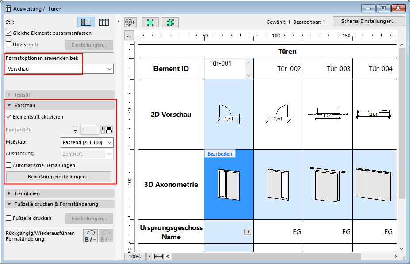Click the horizontal scrollbar right arrow
This screenshot has width=410, height=264.
coord(395,257)
